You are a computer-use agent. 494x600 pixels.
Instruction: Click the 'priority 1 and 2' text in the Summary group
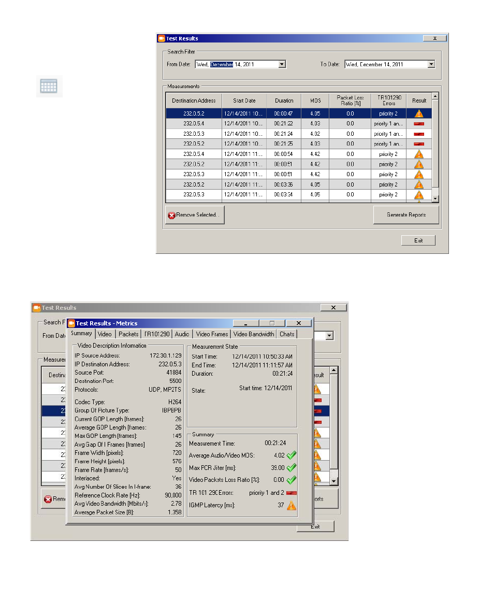tap(267, 493)
